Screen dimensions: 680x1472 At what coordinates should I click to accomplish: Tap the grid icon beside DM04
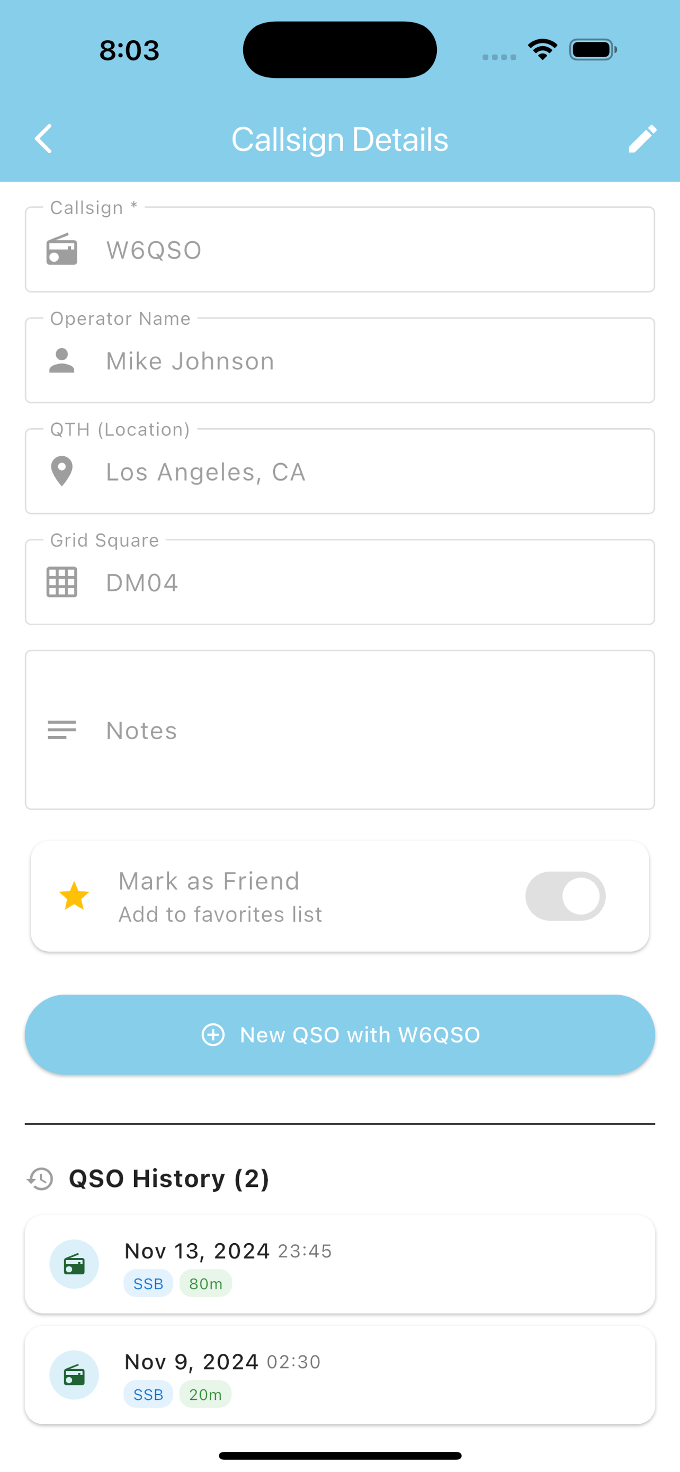tap(61, 582)
